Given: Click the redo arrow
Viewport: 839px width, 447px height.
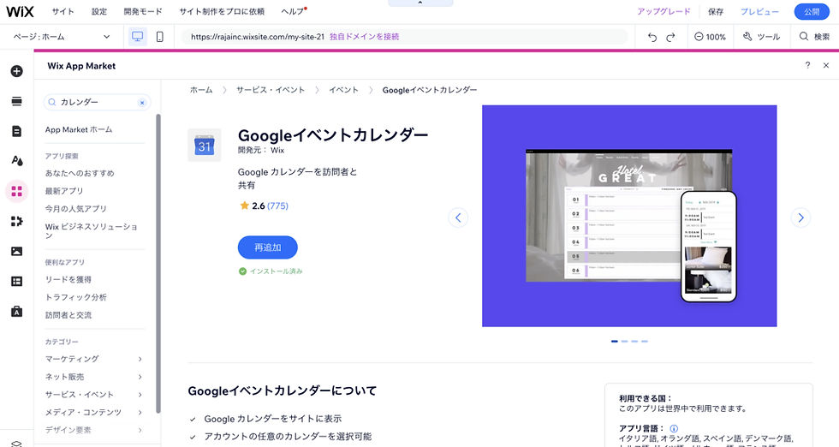Looking at the screenshot, I should [670, 37].
